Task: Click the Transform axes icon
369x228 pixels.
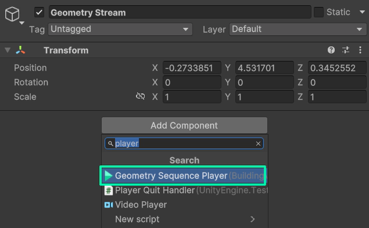Action: click(x=20, y=50)
